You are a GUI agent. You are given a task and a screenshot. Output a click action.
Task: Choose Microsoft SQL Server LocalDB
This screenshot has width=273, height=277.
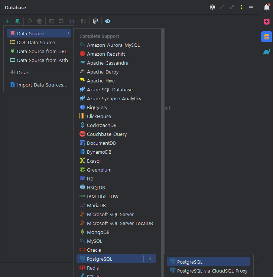point(116,223)
